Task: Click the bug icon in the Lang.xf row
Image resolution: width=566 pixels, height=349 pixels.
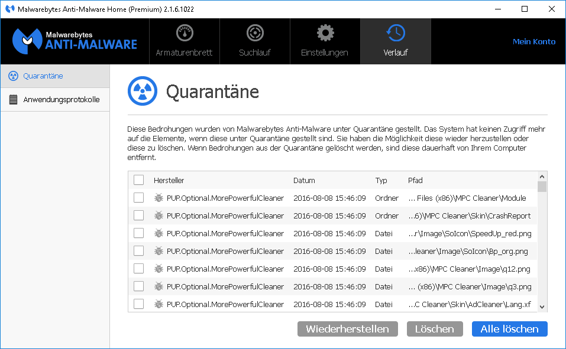Action: pos(159,304)
